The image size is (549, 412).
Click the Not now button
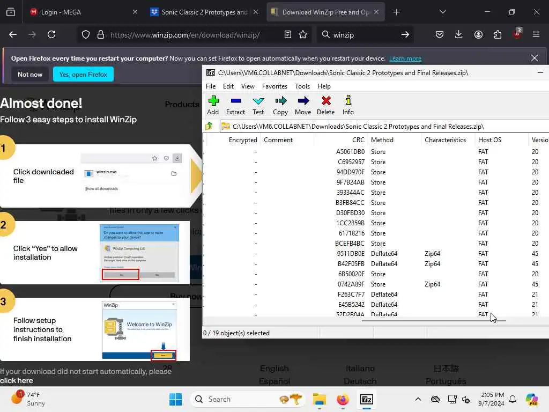30,74
